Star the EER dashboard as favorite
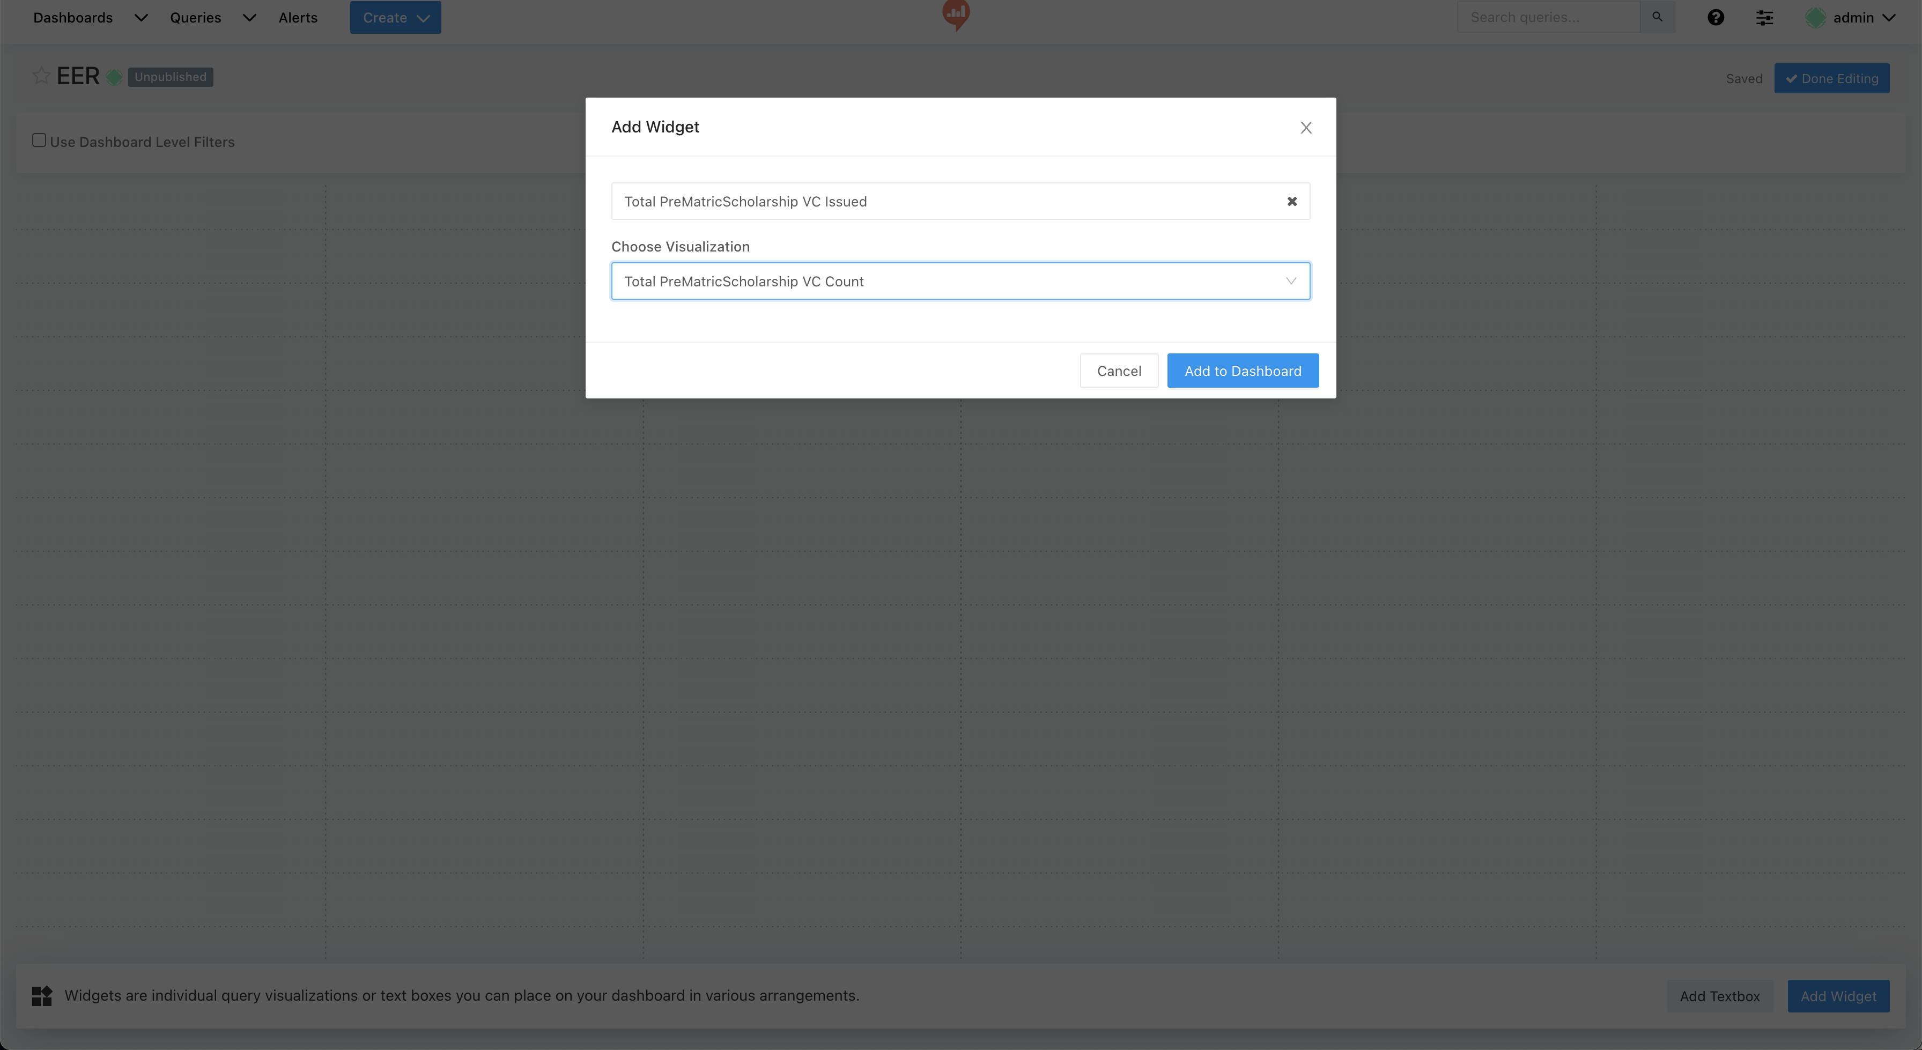This screenshot has width=1922, height=1050. coord(41,76)
